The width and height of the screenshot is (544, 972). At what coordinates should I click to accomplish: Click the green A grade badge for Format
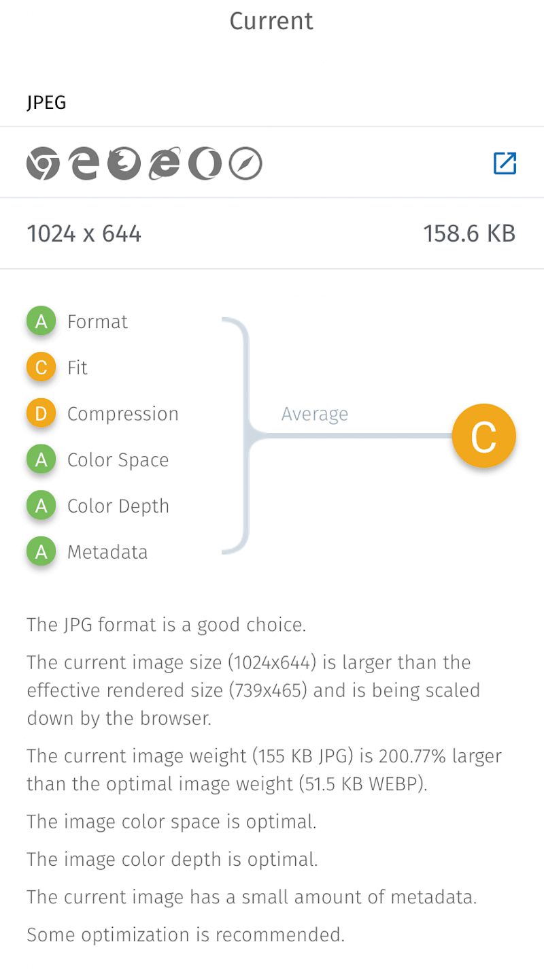click(41, 321)
